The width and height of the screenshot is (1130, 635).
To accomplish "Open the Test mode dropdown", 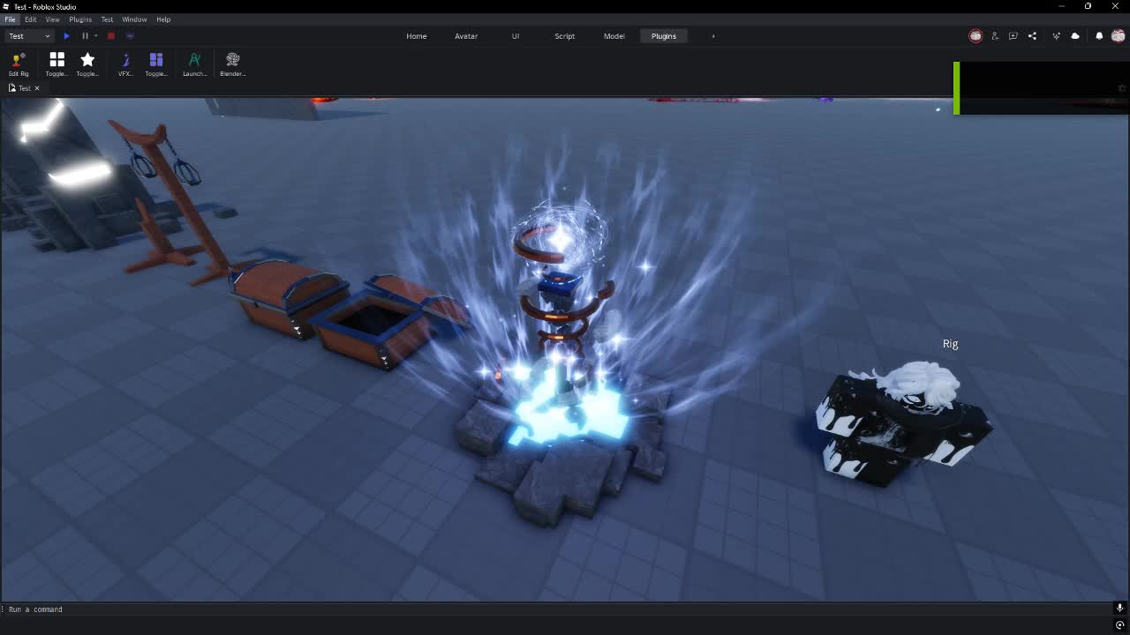I will click(29, 36).
